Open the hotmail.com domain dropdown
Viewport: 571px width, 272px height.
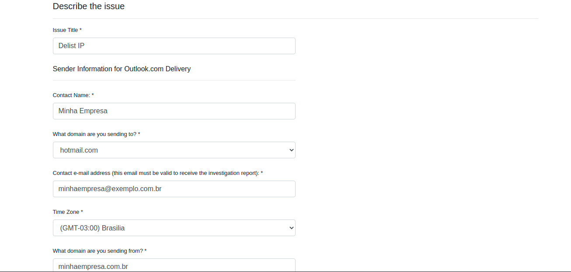click(x=174, y=150)
